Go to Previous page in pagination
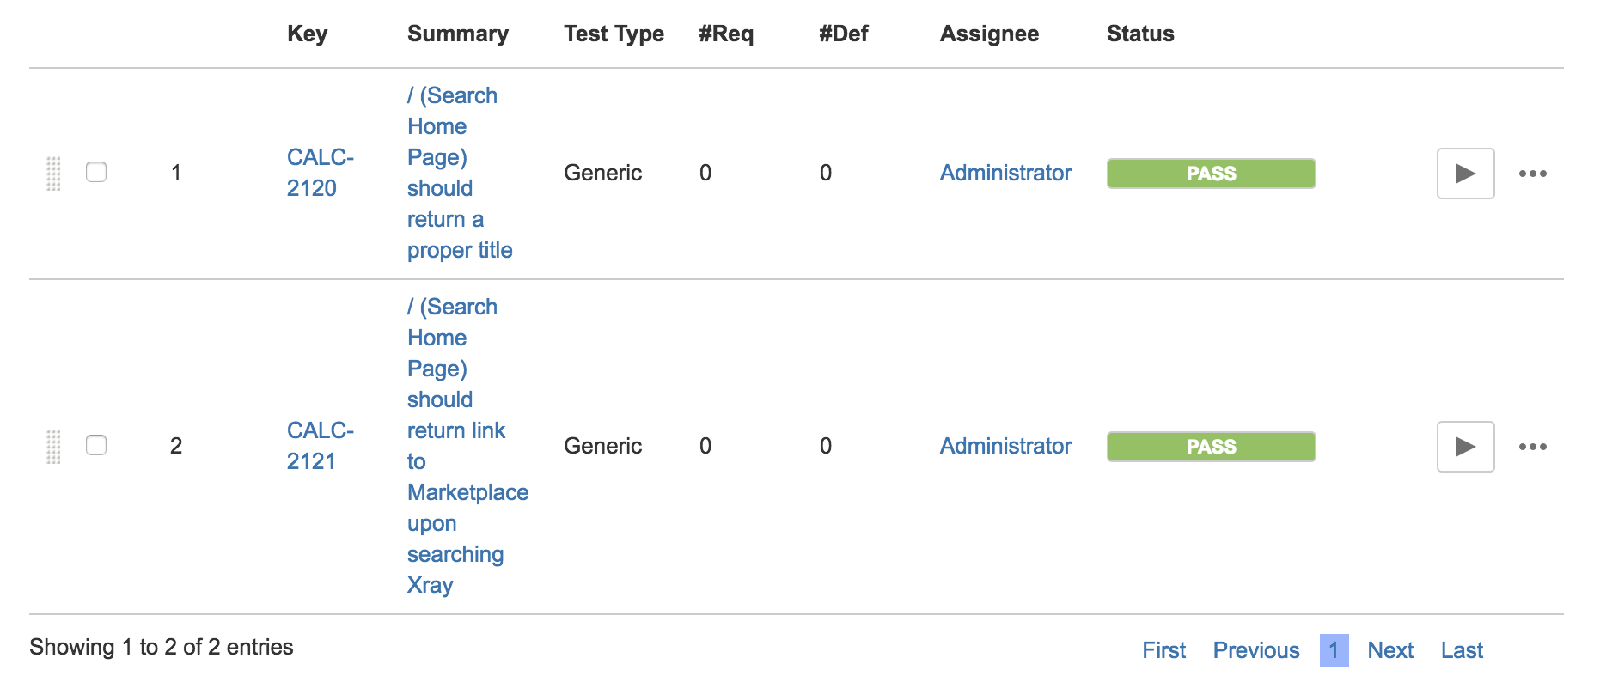 1255,650
